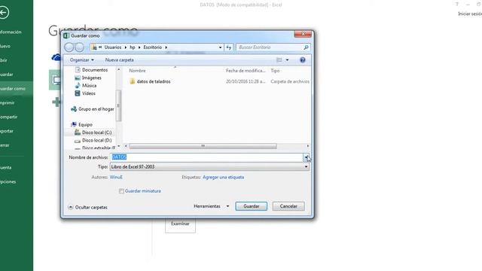Open the Tipo file format combo box
This screenshot has height=271, width=482.
209,167
